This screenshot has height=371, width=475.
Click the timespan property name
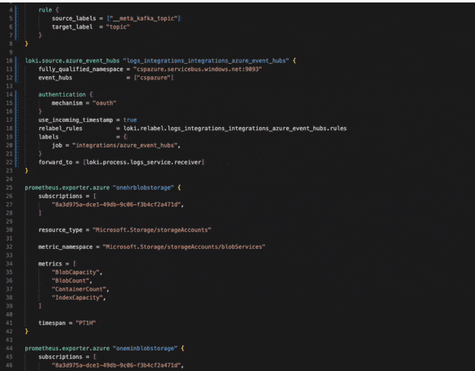52,323
